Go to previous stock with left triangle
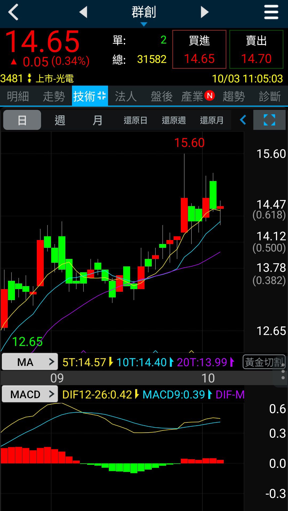Viewport: 288px width, 511px height. 83,12
